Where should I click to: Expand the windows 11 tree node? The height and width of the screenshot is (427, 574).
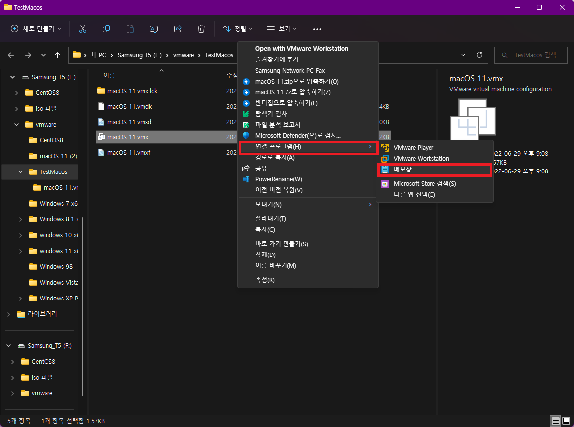(20, 251)
